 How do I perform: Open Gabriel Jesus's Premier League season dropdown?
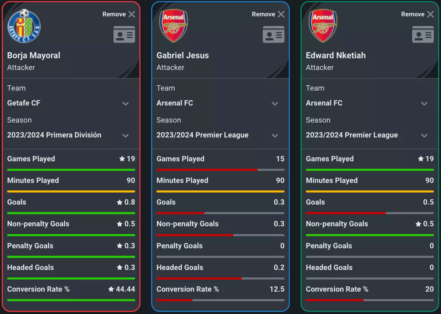pos(275,135)
